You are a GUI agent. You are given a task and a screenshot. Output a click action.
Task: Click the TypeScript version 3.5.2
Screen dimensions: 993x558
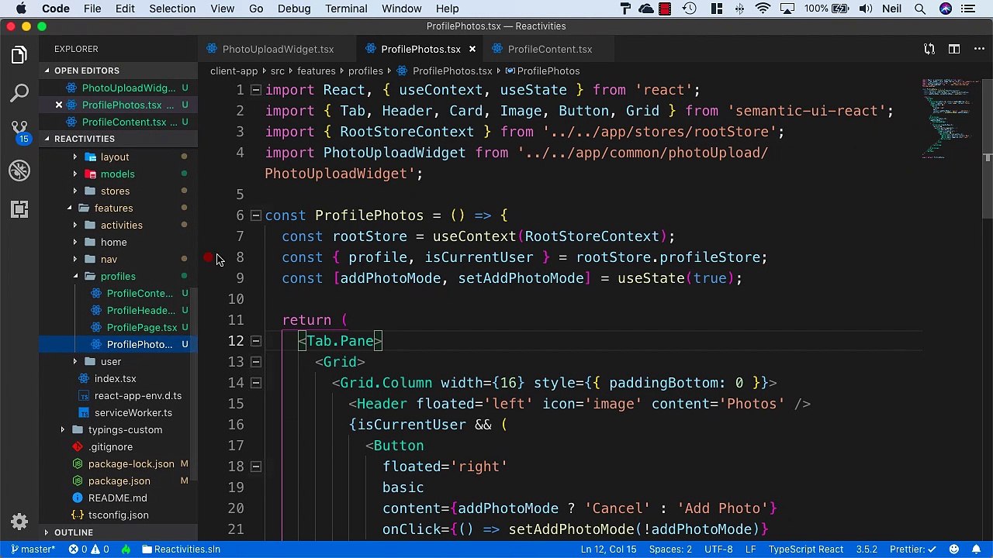(867, 549)
